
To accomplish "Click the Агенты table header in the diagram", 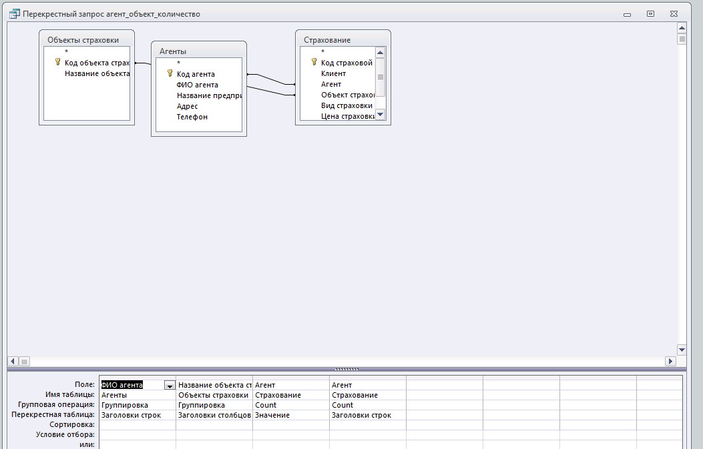I will pos(198,51).
